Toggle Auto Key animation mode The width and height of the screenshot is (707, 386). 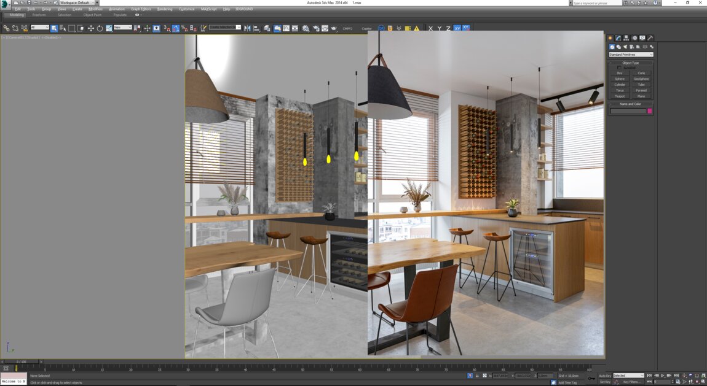(605, 376)
